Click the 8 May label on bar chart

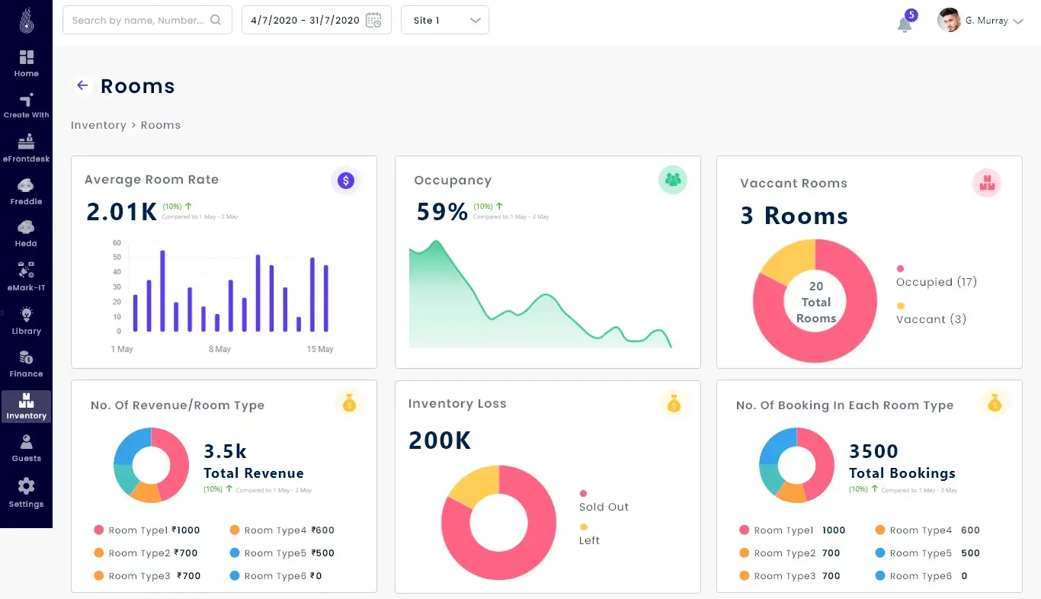[x=219, y=349]
